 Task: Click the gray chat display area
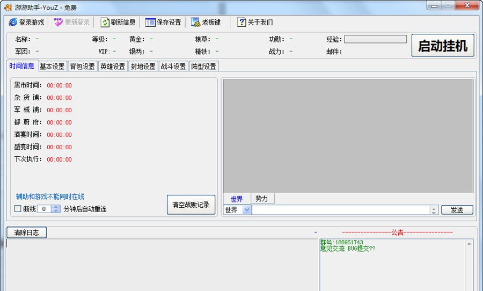tap(348, 136)
